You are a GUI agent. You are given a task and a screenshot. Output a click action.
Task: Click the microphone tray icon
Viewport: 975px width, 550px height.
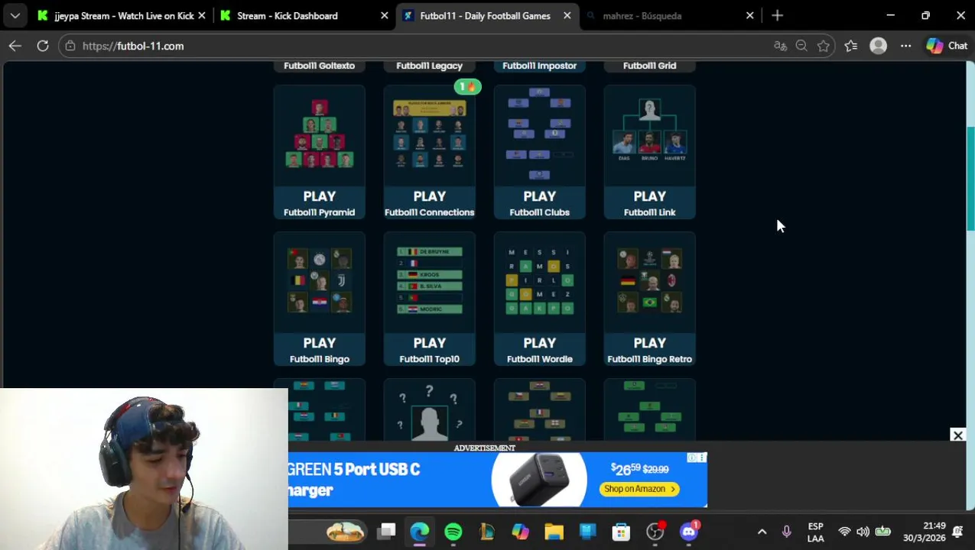786,532
